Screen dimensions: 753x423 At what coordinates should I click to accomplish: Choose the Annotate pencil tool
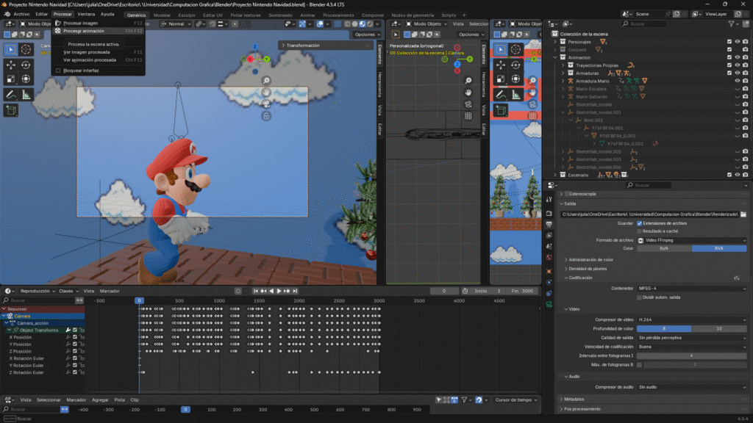[x=11, y=94]
